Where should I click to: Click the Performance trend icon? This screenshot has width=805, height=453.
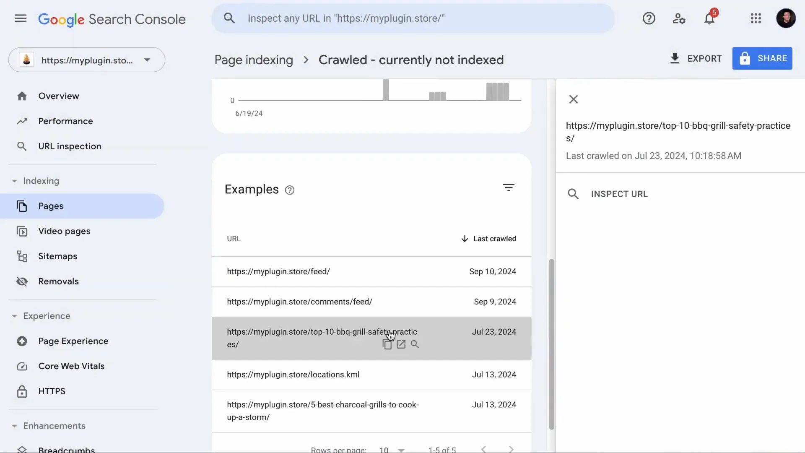click(22, 121)
